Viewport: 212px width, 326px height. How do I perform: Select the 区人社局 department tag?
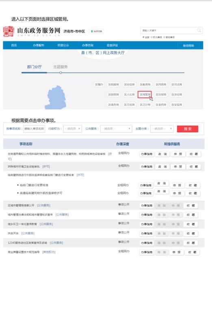click(129, 95)
